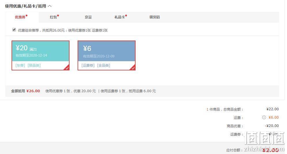Open the 京豆 tab

pos(88,17)
